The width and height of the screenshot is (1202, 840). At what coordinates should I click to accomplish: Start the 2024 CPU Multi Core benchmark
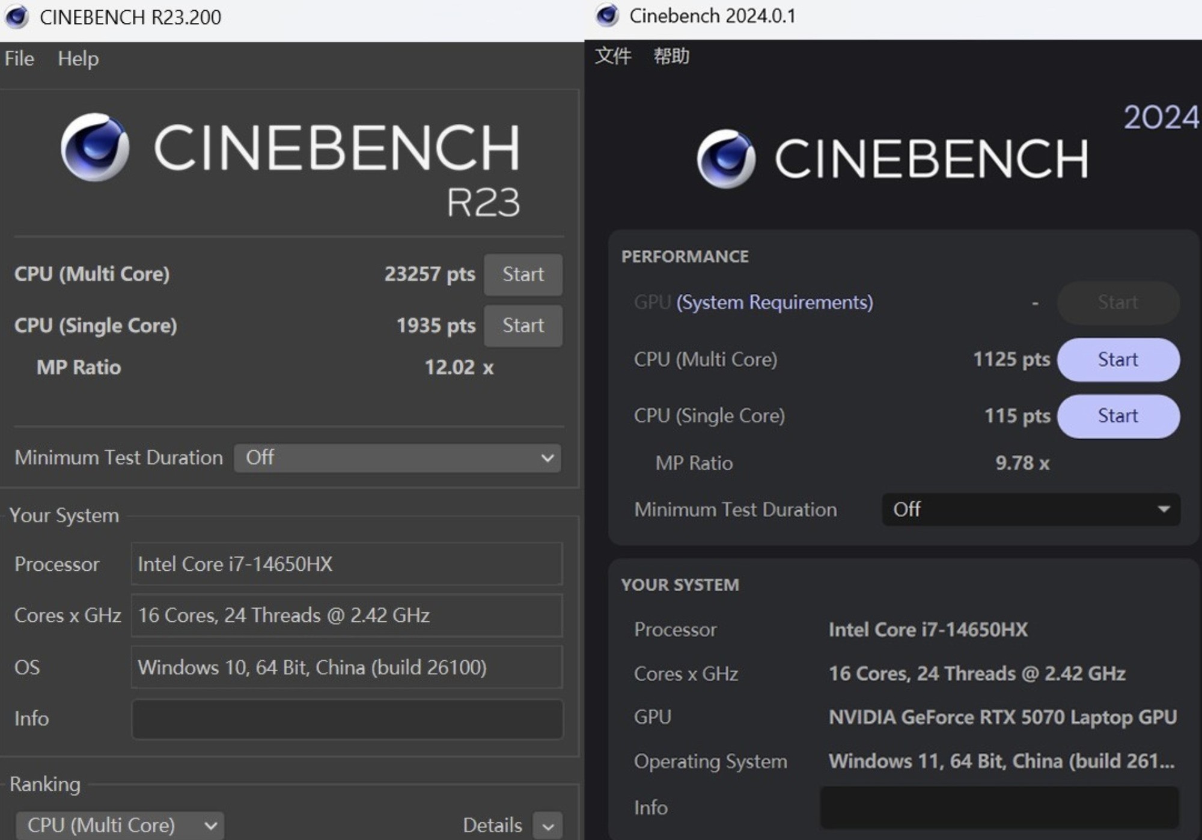[x=1118, y=360]
